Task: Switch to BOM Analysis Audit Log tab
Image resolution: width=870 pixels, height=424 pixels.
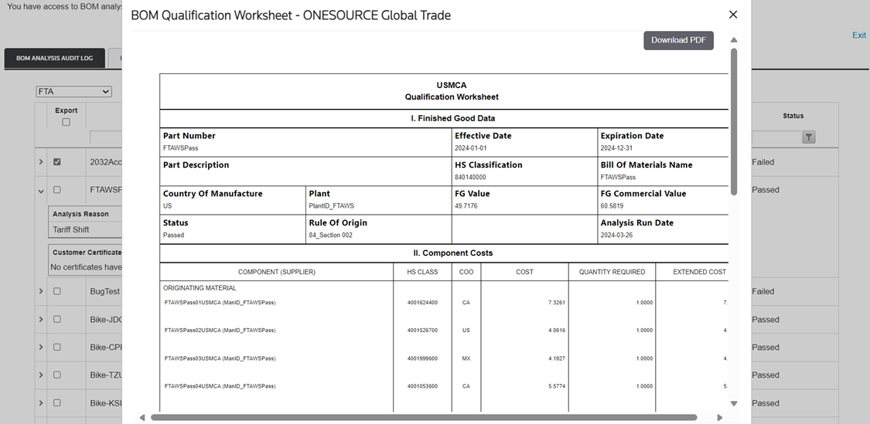Action: 54,58
